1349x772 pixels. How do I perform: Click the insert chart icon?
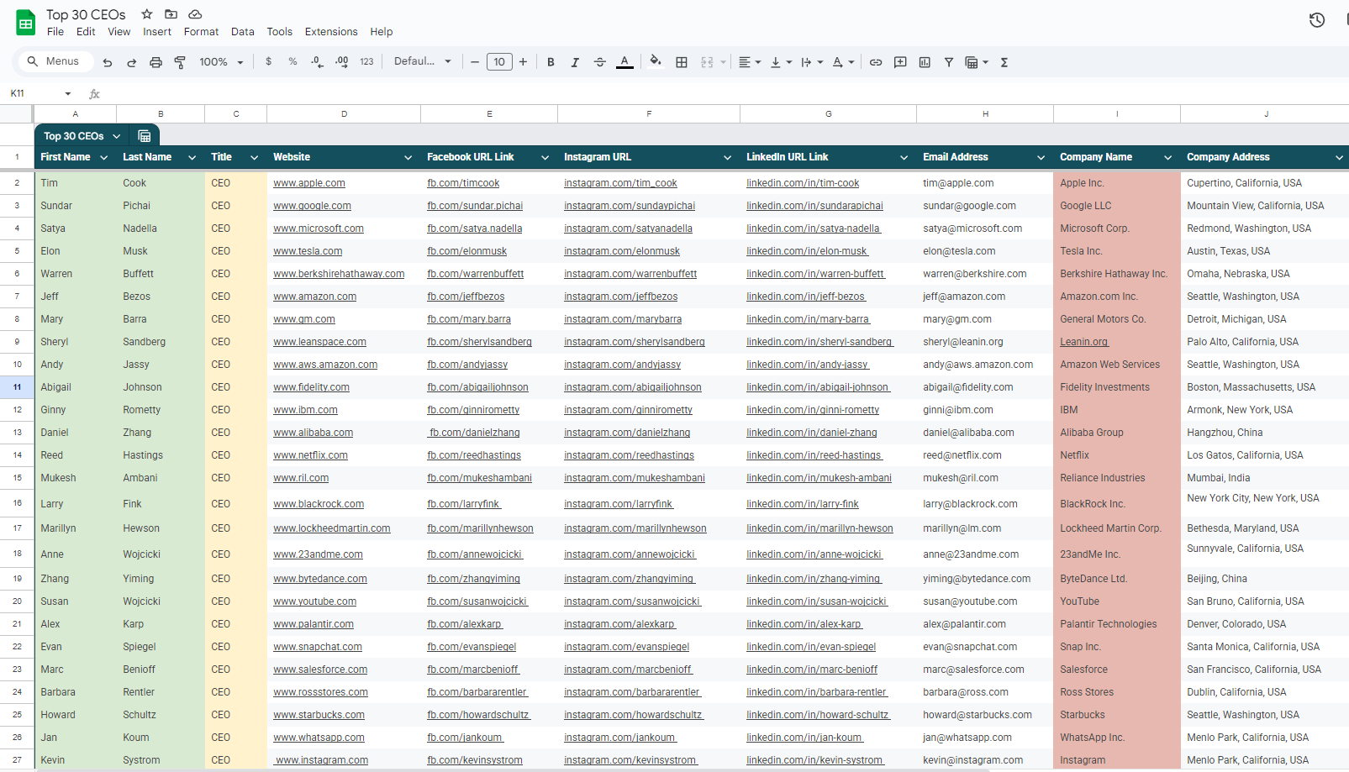(925, 62)
